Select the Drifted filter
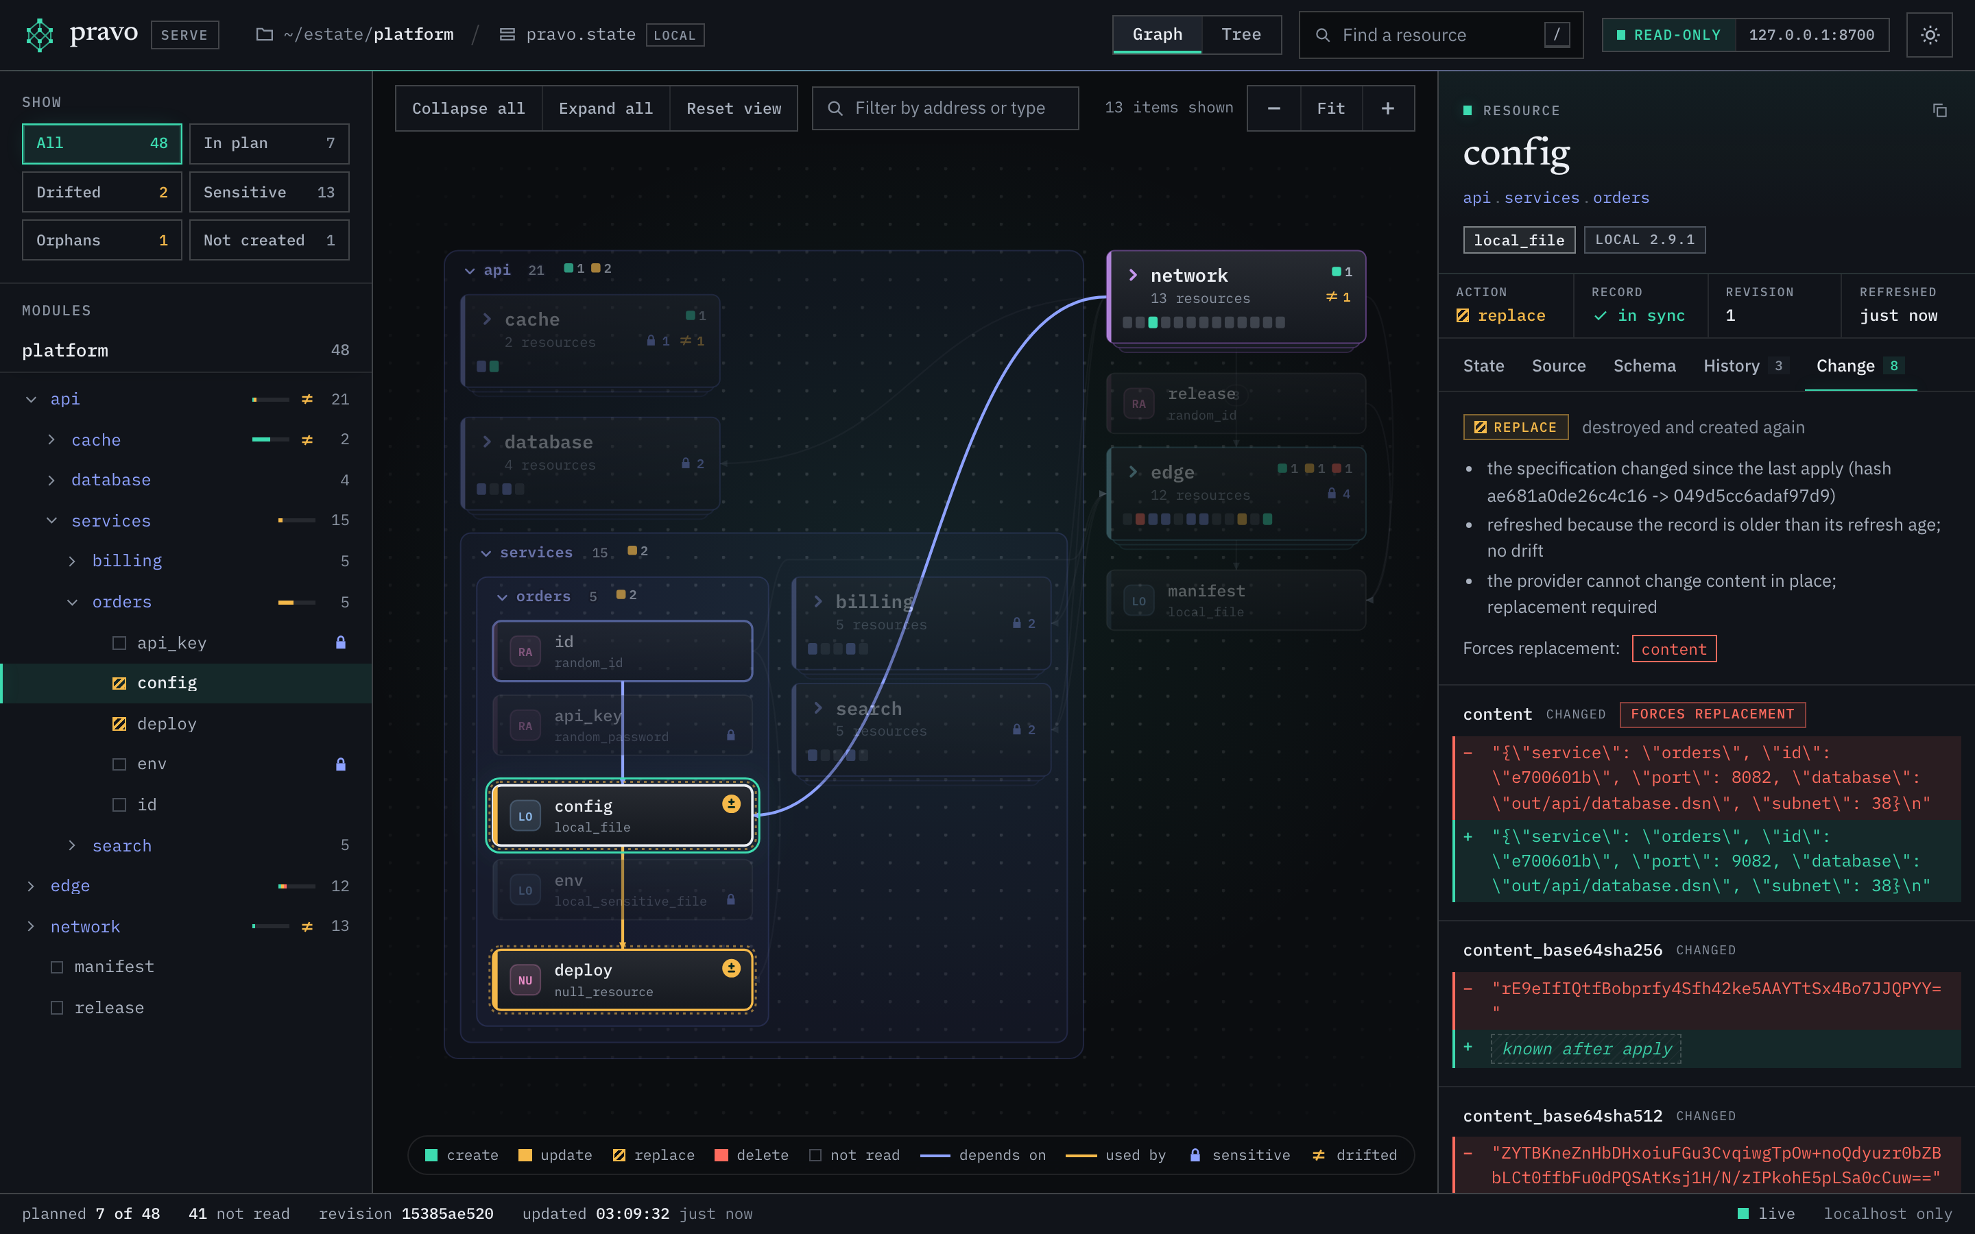 pos(102,192)
